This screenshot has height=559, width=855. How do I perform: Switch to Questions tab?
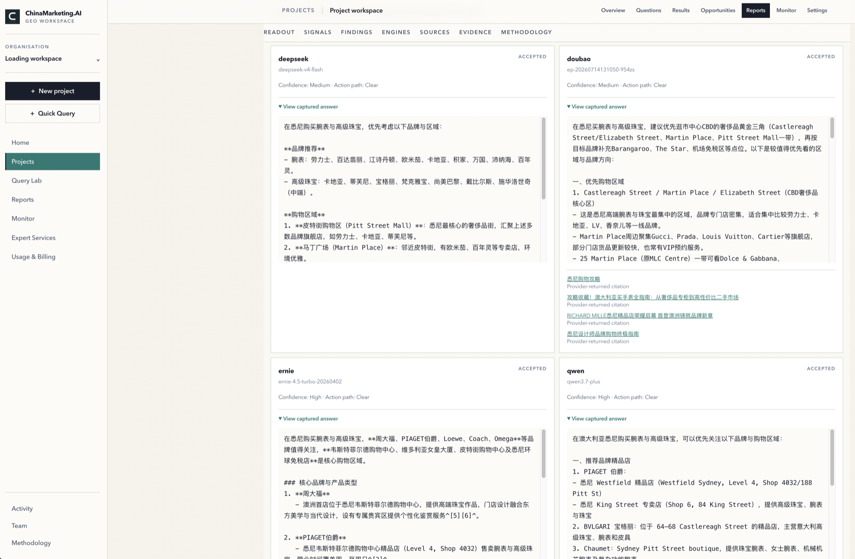[x=648, y=10]
